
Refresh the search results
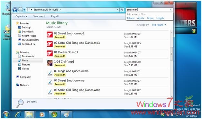[122, 10]
